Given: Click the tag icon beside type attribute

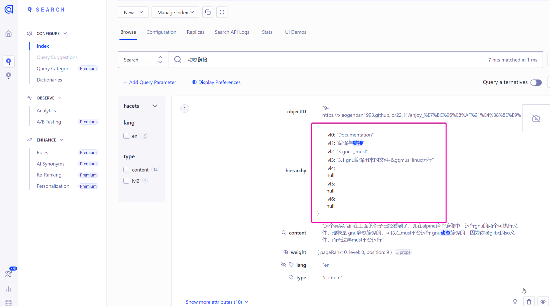Looking at the screenshot, I should [291, 277].
